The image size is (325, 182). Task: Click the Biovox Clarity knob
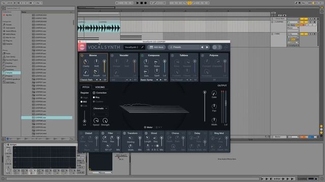(x=86, y=62)
